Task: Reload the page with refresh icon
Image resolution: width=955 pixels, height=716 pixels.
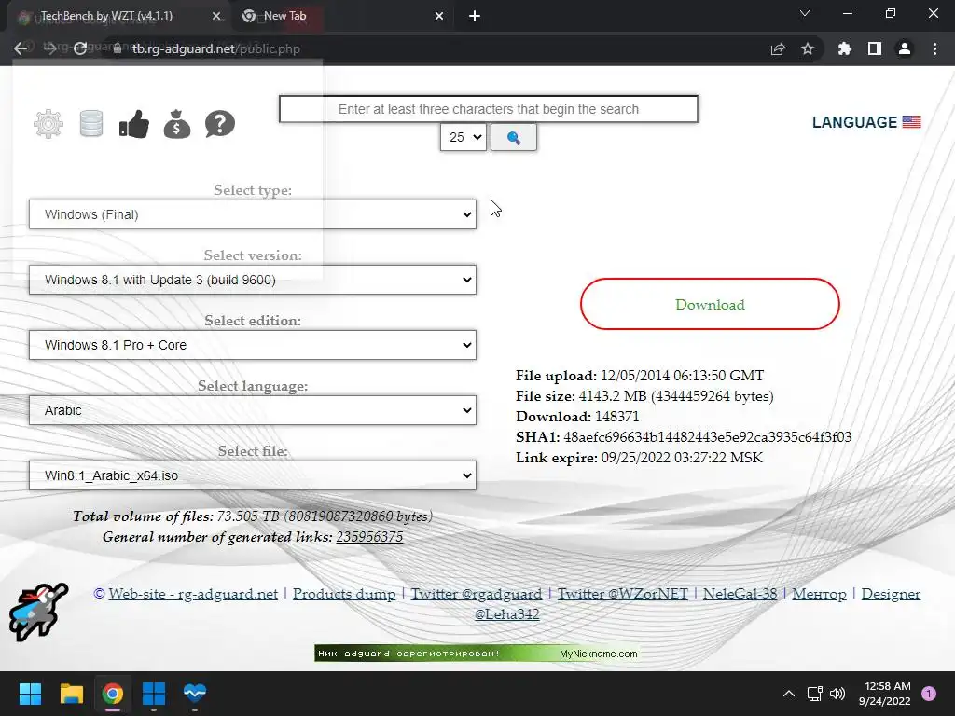Action: click(x=80, y=48)
